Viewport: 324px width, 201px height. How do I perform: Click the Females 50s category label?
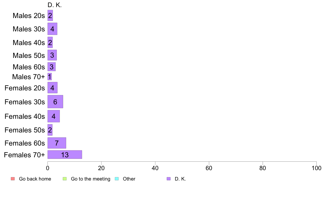pyautogui.click(x=25, y=130)
